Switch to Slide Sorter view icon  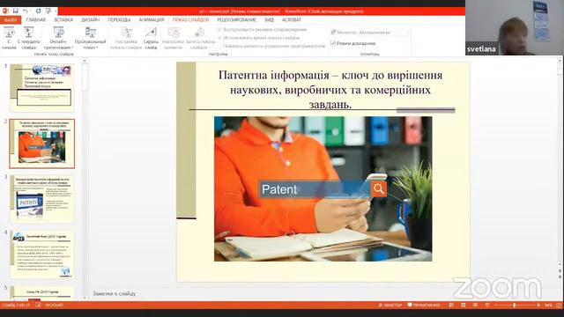[x=464, y=306]
